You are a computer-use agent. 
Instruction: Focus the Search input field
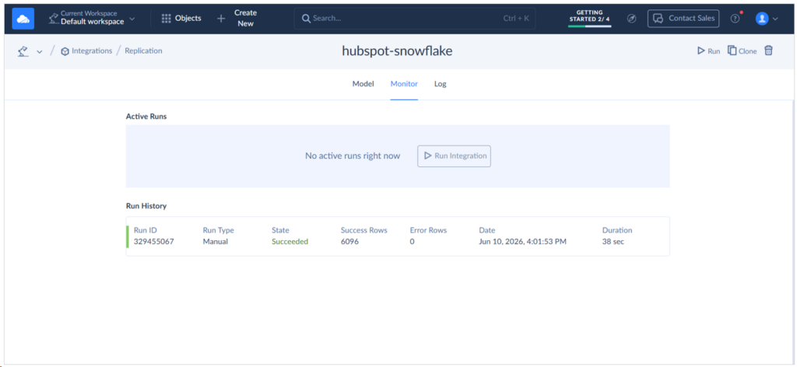414,19
